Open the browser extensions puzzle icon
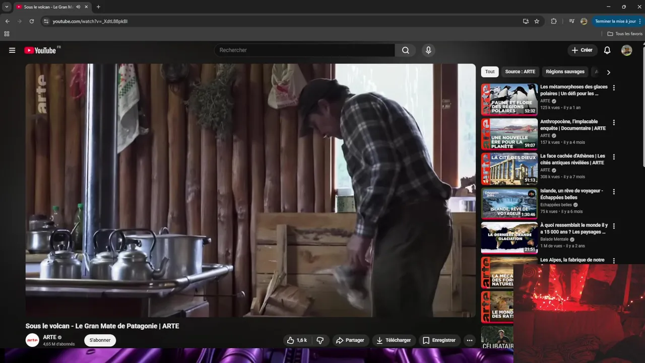645x363 pixels. click(554, 21)
